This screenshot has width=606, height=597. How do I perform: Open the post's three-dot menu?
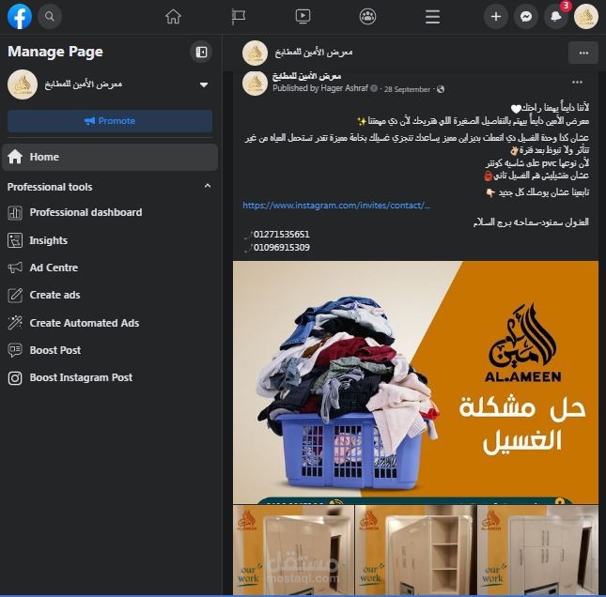(x=577, y=83)
